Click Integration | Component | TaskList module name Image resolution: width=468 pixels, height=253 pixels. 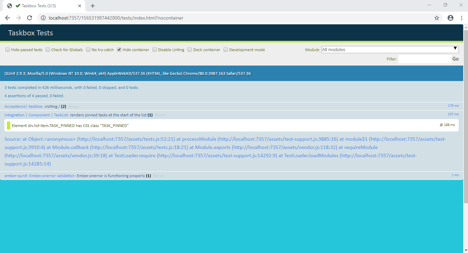click(36, 115)
